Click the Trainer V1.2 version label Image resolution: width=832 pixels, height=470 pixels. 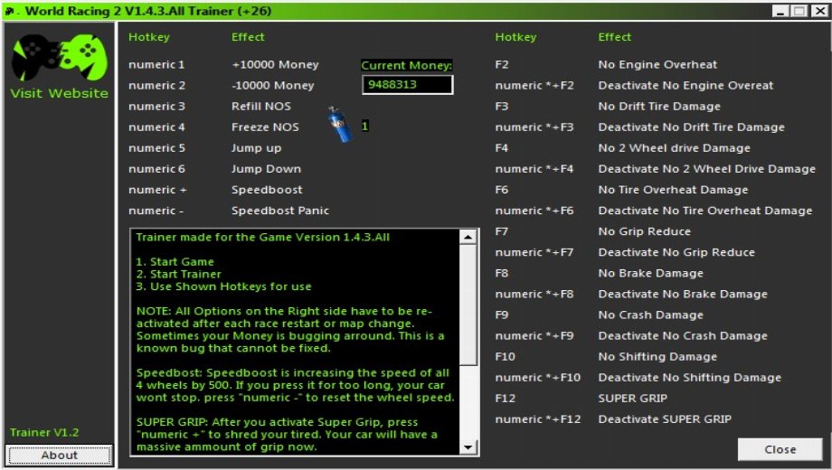44,432
